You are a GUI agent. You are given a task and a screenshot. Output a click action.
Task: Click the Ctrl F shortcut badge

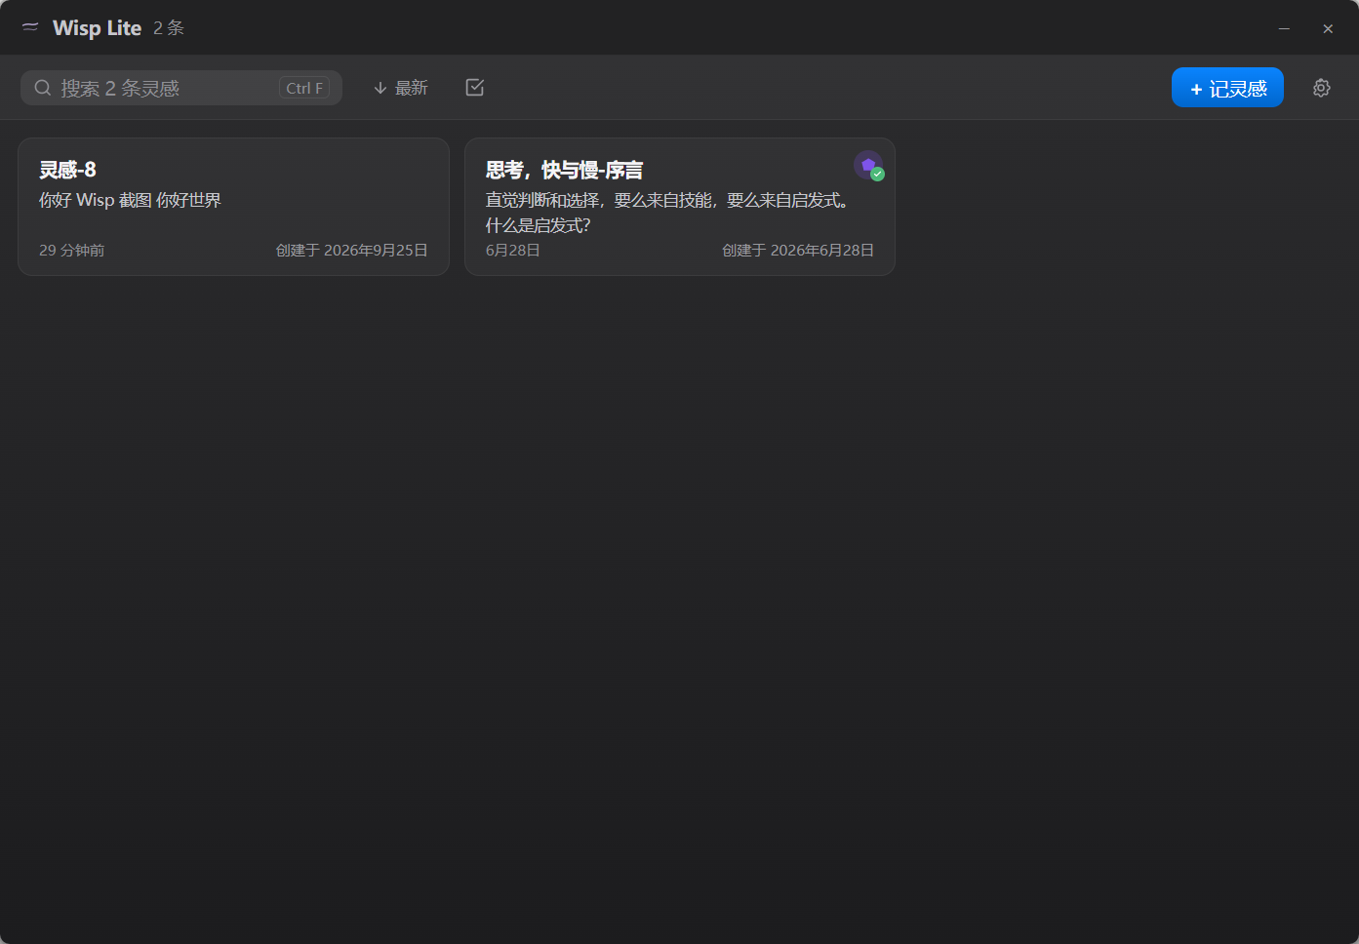click(304, 88)
